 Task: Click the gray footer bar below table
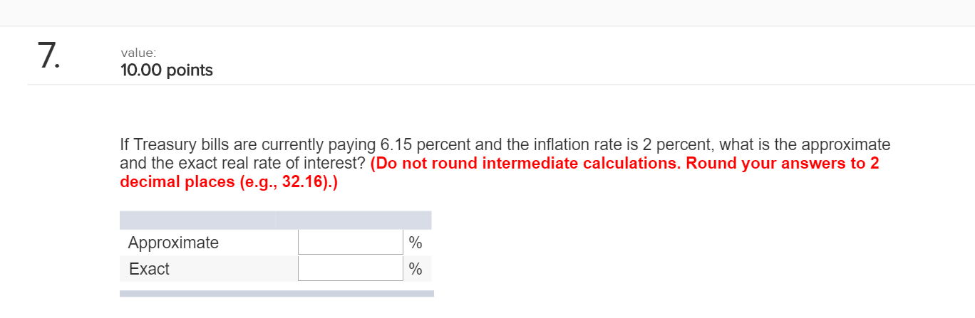277,293
